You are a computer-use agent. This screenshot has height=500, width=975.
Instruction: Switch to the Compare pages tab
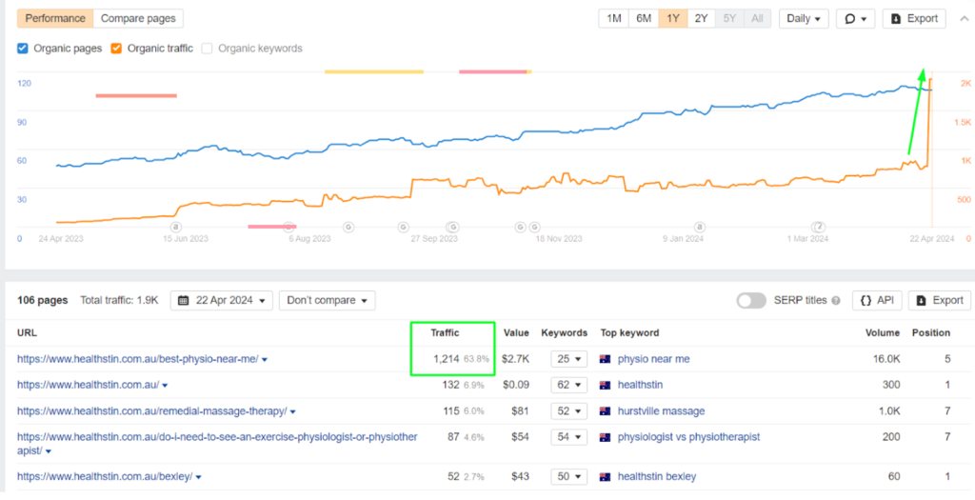click(x=138, y=18)
